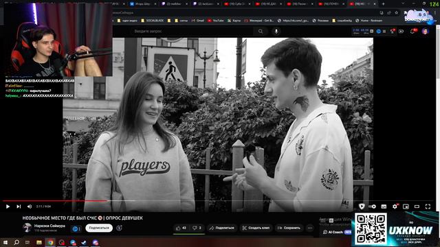Open the идеи видео bookmark folder
Screen dimensions: 440x247
(127, 21)
